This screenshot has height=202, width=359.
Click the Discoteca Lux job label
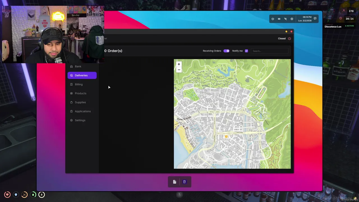click(x=333, y=27)
